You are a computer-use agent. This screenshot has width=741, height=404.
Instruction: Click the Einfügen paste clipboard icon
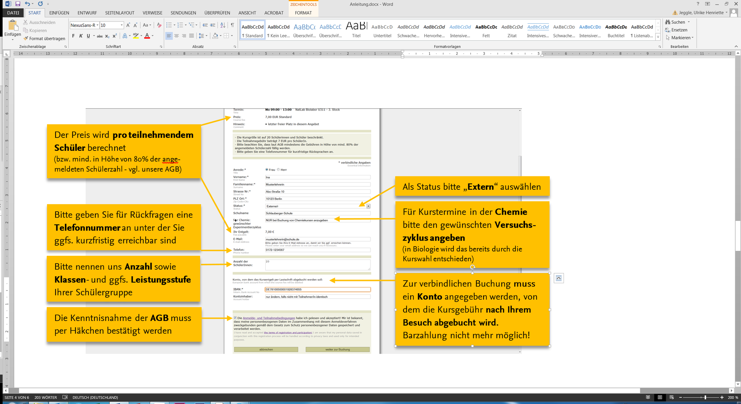coord(13,25)
